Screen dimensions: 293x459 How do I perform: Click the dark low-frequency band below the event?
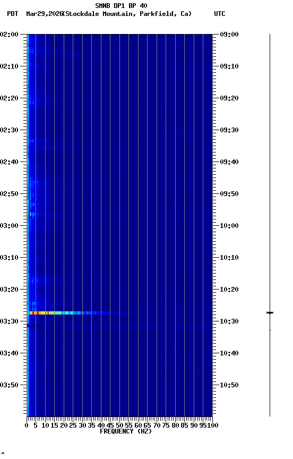tap(35, 326)
